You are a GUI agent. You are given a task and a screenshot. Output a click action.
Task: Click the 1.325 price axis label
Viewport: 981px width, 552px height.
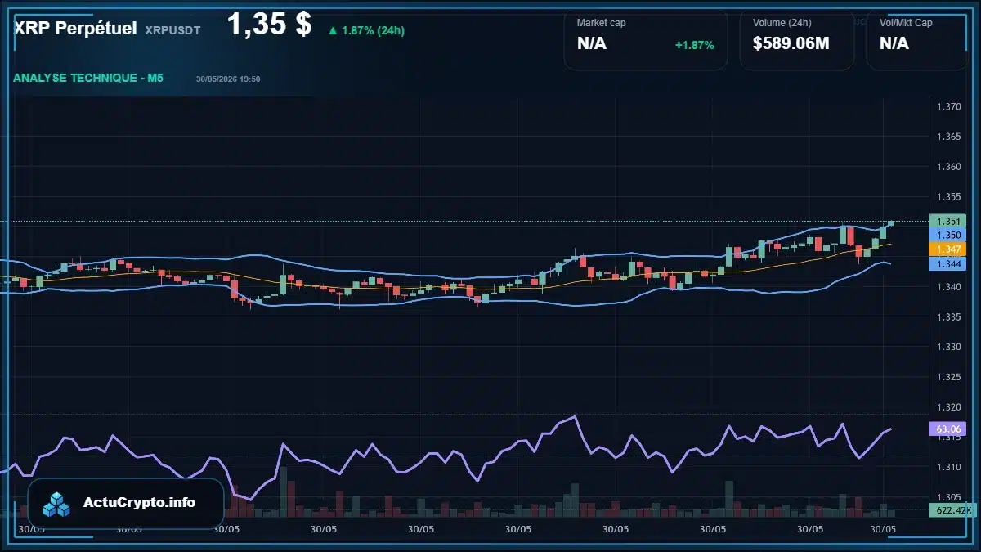[x=948, y=377]
